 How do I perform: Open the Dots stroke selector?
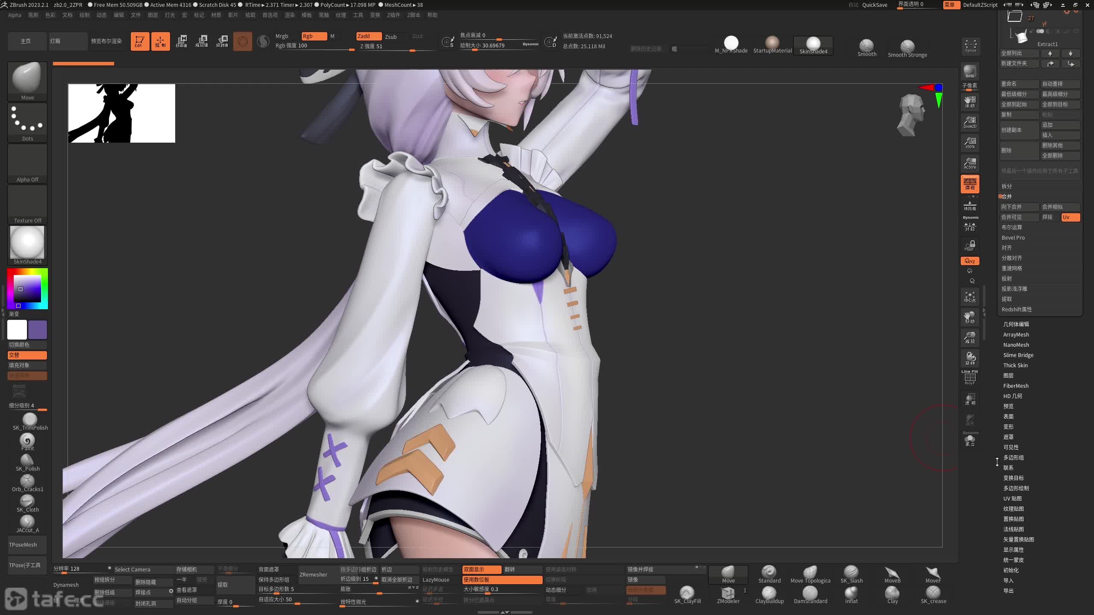click(27, 122)
